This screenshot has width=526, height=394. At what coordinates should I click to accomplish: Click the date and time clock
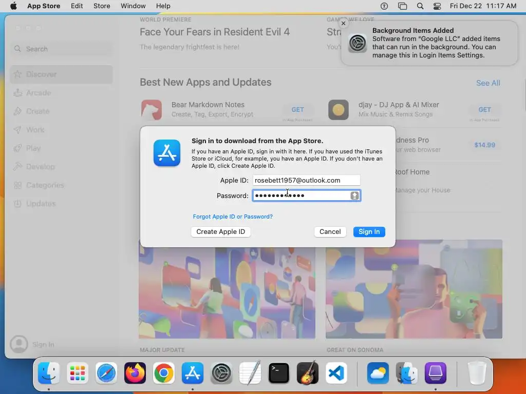pyautogui.click(x=483, y=6)
